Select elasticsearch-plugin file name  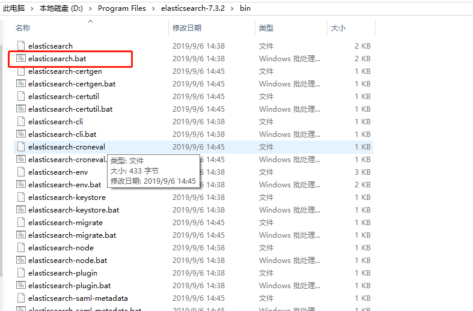click(x=63, y=273)
